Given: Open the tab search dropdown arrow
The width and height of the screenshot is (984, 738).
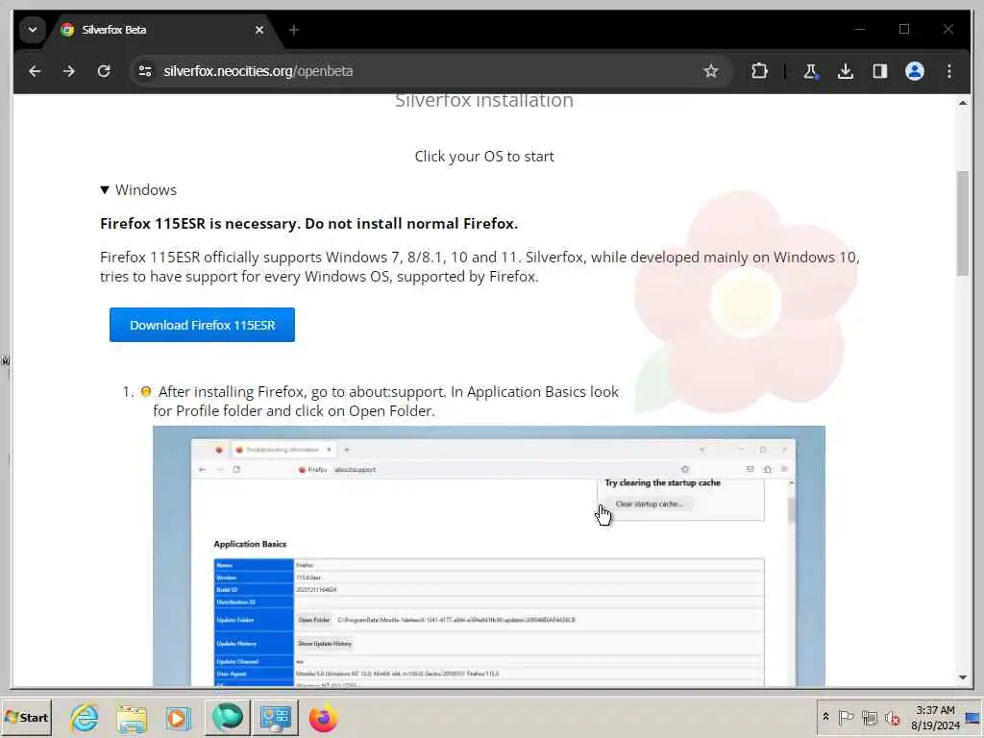Looking at the screenshot, I should 33,30.
